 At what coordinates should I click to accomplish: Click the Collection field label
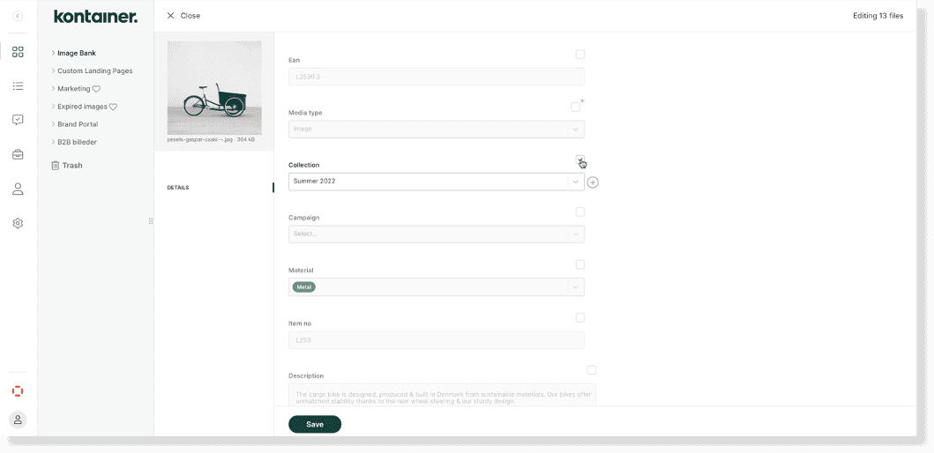(303, 165)
